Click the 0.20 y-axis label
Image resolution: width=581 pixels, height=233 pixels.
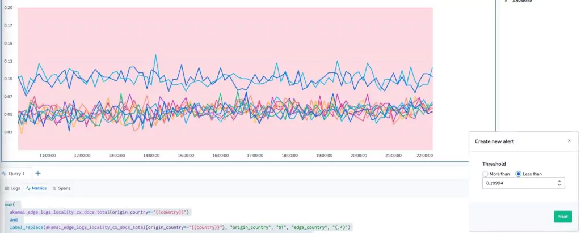click(x=8, y=8)
